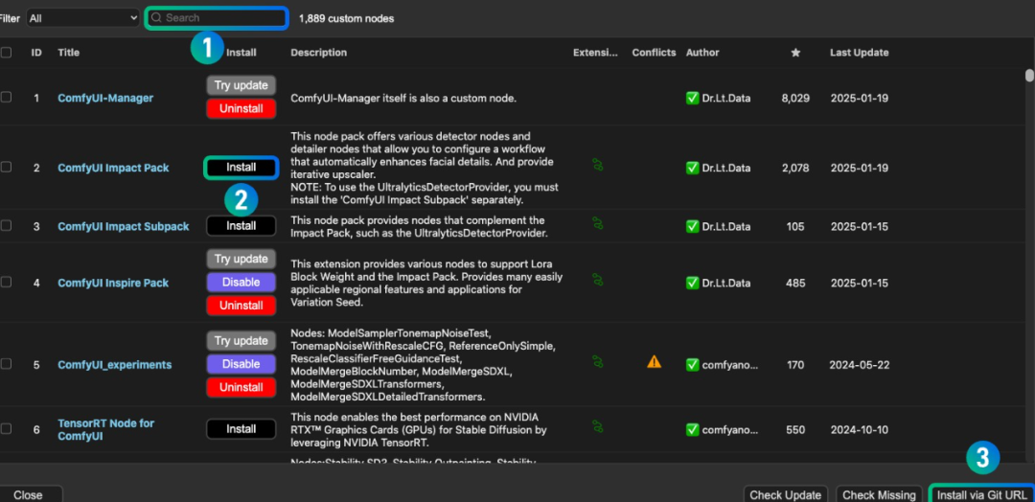Image resolution: width=1035 pixels, height=502 pixels.
Task: Open extension link icon for ComfyUI Impact Pack
Action: (598, 165)
